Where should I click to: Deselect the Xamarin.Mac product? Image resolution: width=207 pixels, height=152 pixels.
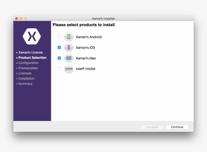pos(59,58)
